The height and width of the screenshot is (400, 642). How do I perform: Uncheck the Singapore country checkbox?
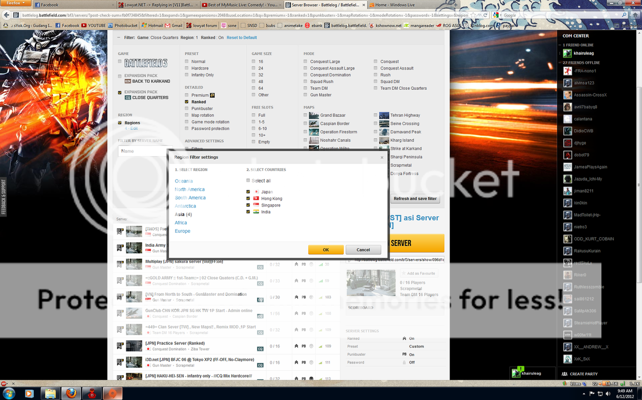click(x=248, y=205)
